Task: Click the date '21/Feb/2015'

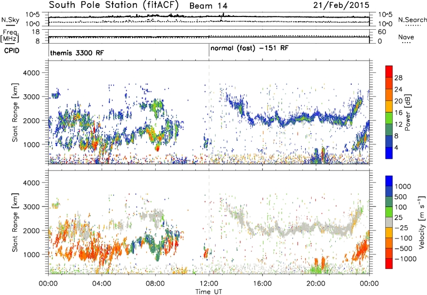Action: click(341, 5)
